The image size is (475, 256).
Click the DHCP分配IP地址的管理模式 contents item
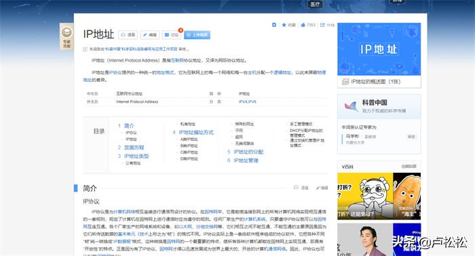pyautogui.click(x=306, y=133)
